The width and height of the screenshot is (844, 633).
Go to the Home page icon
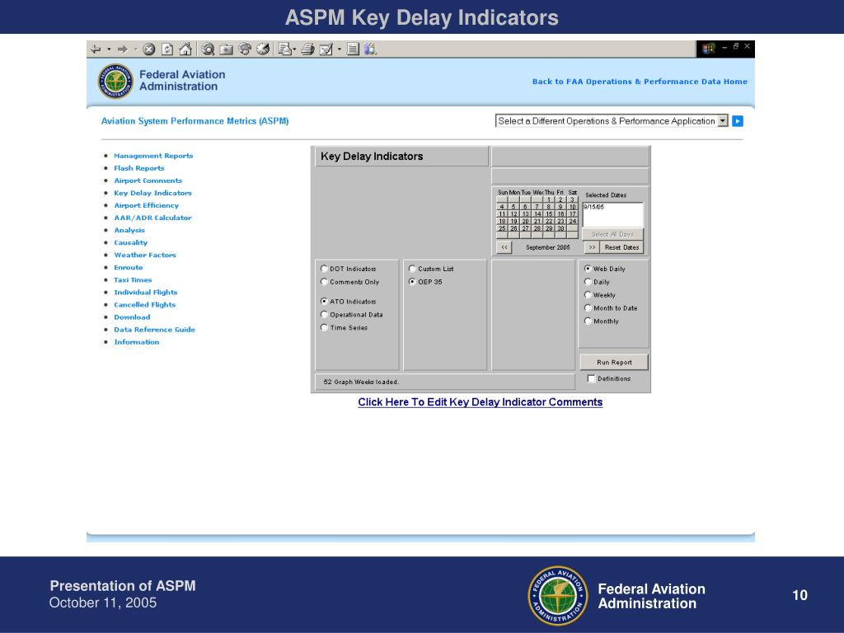point(185,49)
